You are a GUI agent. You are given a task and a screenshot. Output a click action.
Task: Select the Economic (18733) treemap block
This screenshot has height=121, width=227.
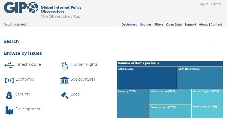tap(200, 78)
